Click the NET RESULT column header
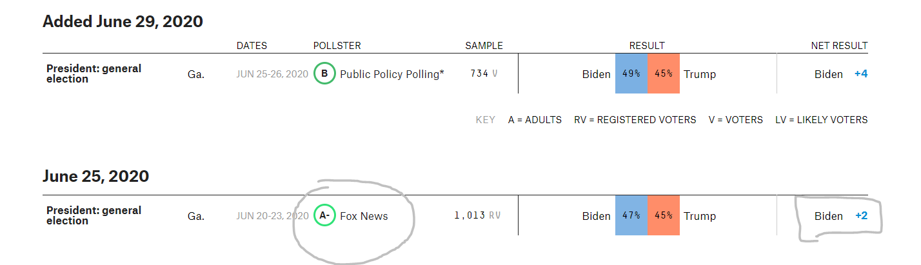921x265 pixels. pos(839,46)
